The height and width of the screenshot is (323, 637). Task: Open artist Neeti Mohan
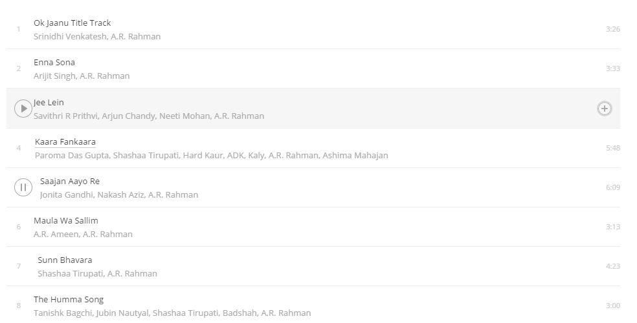(184, 116)
